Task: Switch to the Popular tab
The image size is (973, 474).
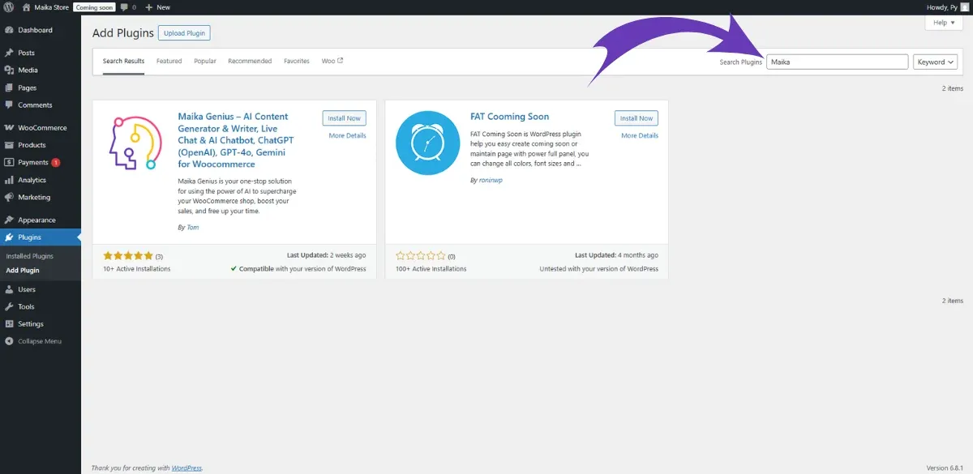Action: [205, 62]
